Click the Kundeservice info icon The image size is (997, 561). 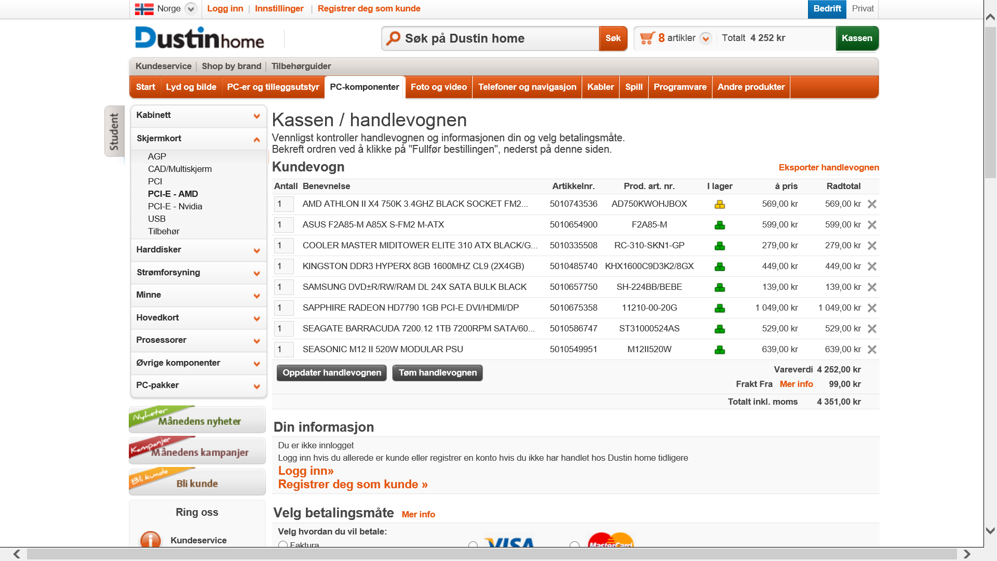coord(150,540)
